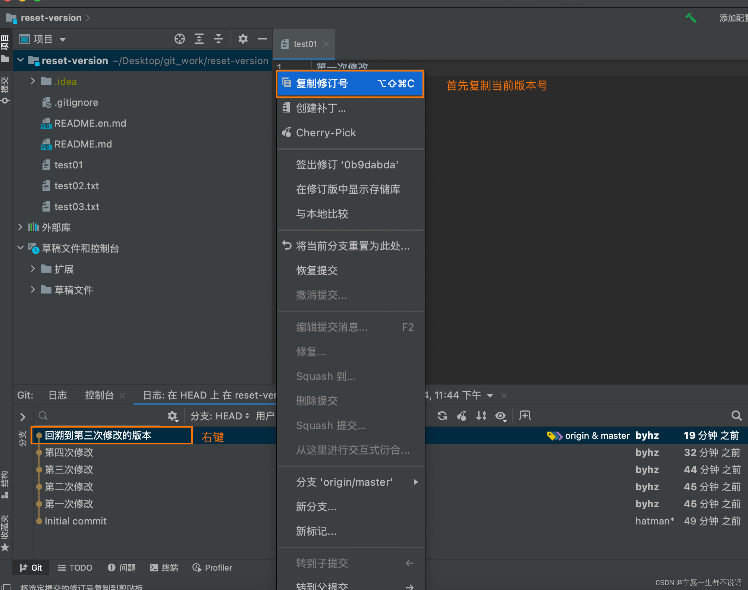Expand the .idea folder
This screenshot has width=748, height=590.
point(33,81)
